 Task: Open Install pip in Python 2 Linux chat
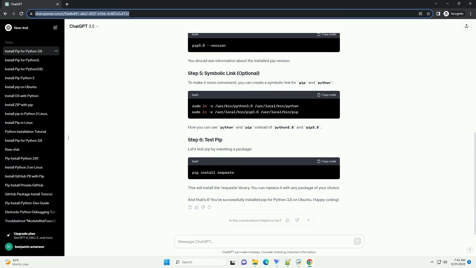(32, 114)
